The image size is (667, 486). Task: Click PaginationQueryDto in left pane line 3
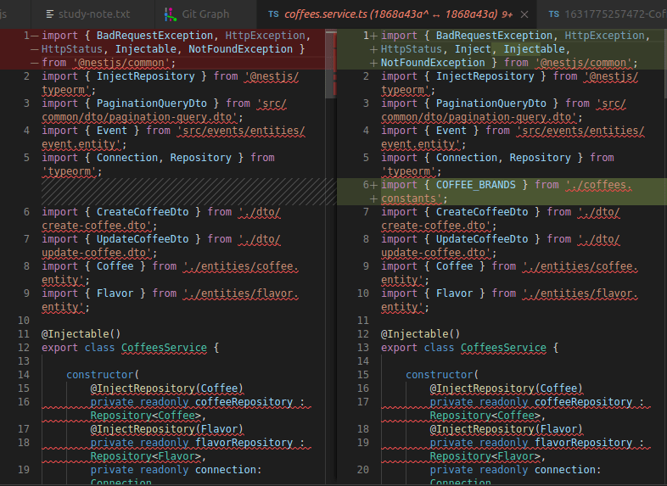coord(152,103)
